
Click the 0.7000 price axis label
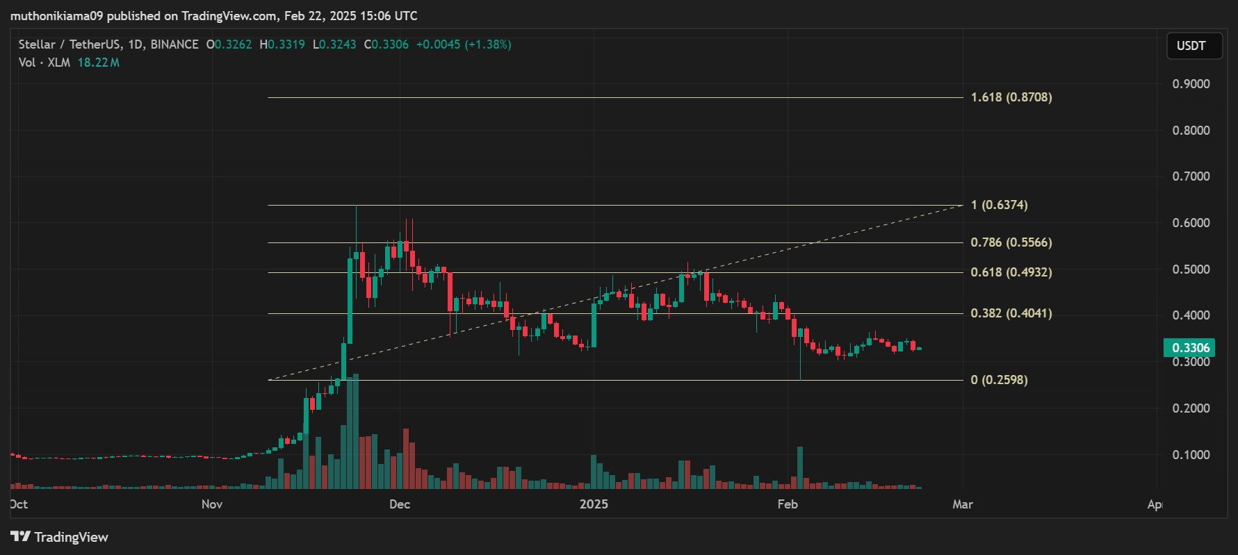[x=1191, y=176]
